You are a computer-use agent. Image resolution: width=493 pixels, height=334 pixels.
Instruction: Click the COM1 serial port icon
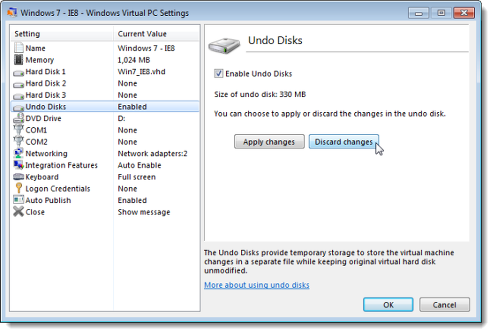19,130
